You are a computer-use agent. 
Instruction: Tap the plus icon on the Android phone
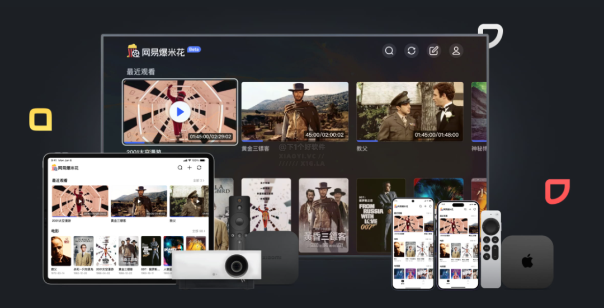point(425,206)
